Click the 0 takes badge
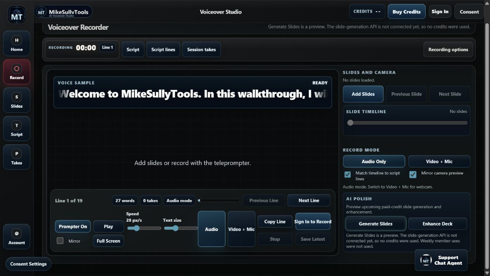 [150, 200]
